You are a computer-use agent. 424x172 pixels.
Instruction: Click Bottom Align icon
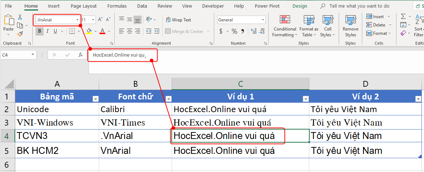coord(138,20)
